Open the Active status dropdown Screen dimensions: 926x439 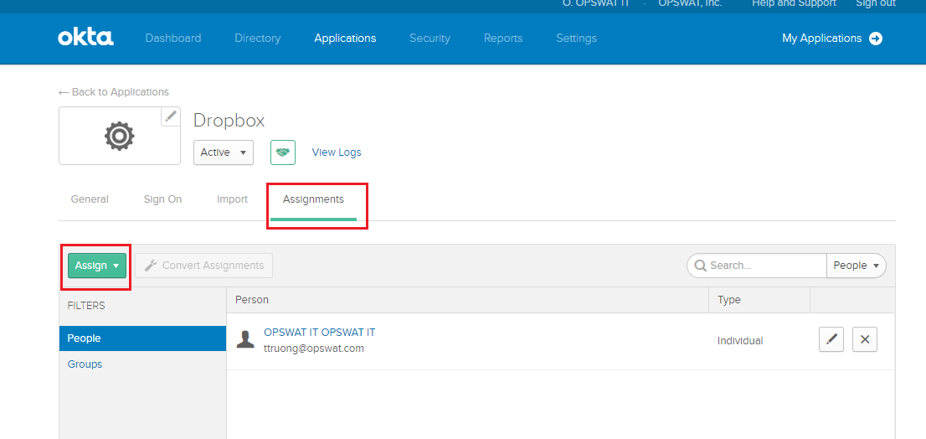tap(223, 152)
